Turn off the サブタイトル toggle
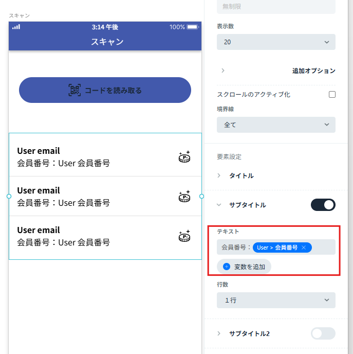Image resolution: width=353 pixels, height=354 pixels. tap(323, 205)
